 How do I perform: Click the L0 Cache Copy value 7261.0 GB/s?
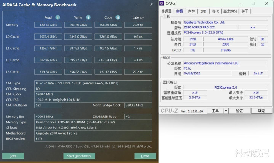tap(108, 36)
